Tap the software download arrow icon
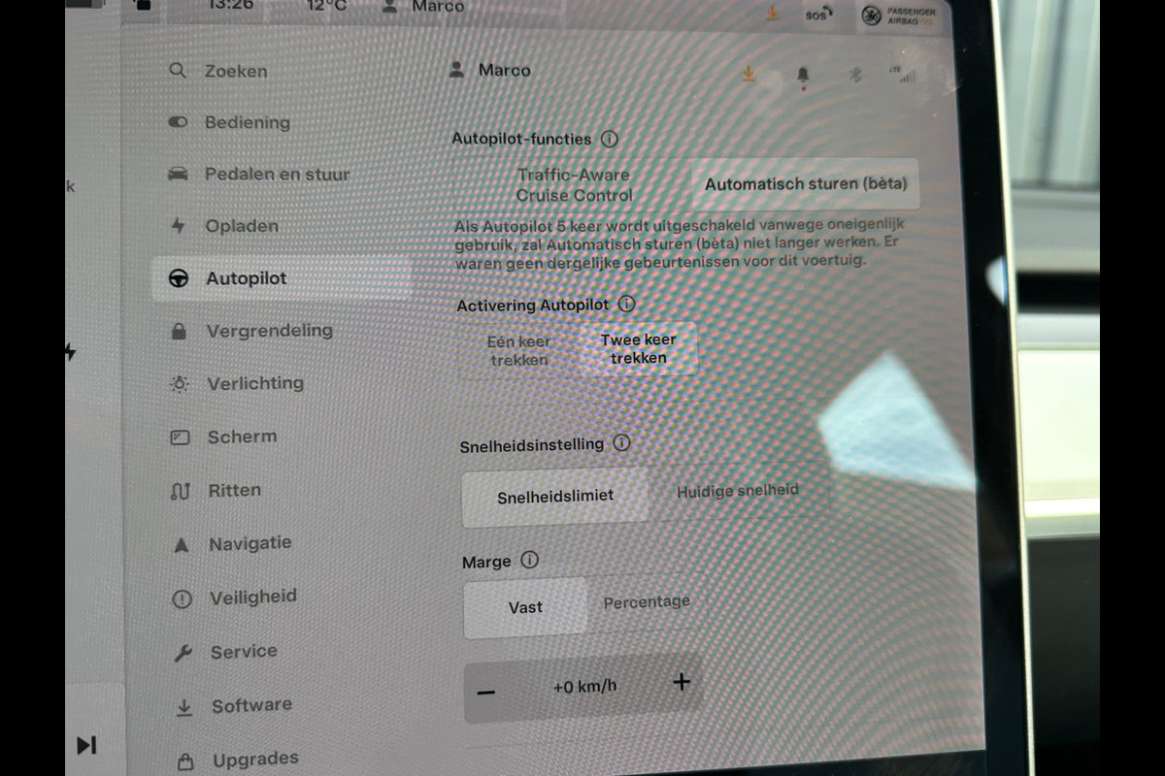The image size is (1165, 776). [x=749, y=74]
